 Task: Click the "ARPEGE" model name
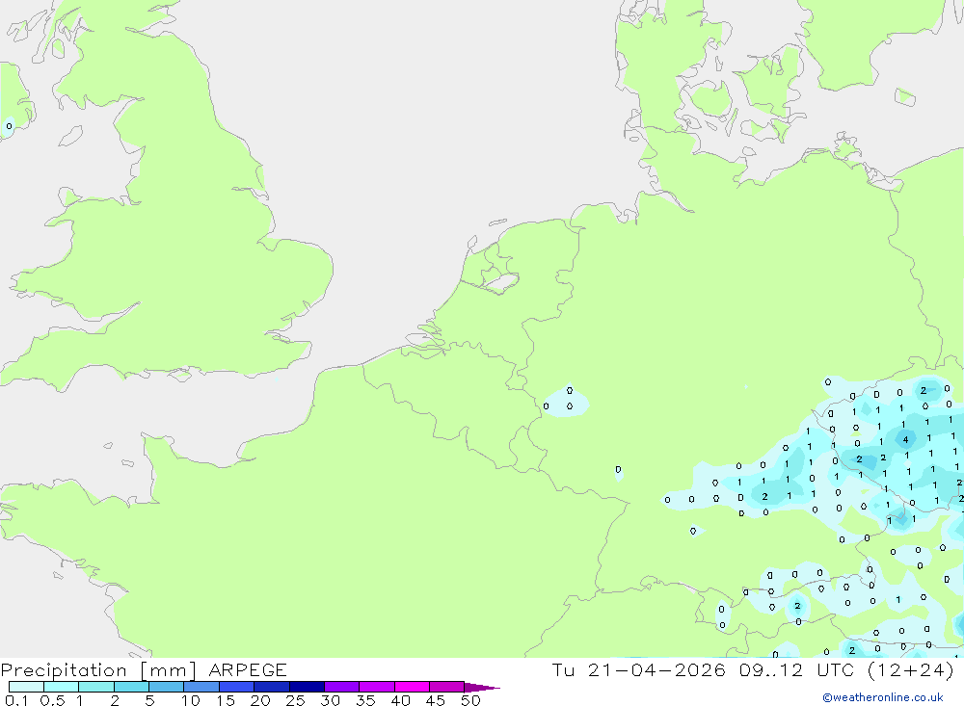(248, 669)
